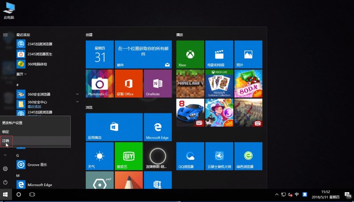Viewport: 354px width, 202px height.
Task: Open the calendar tile 星期四 31
Action: point(100,54)
